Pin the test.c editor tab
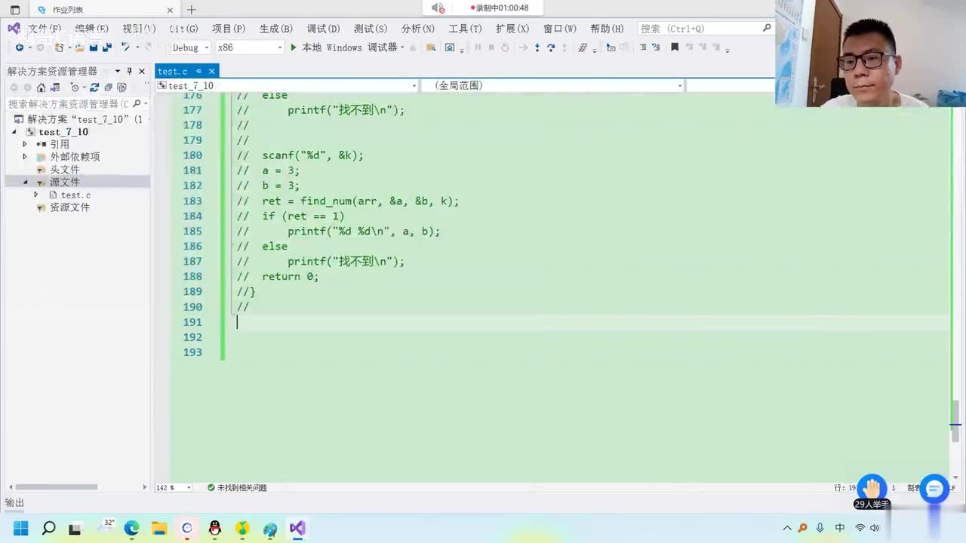 pyautogui.click(x=199, y=71)
